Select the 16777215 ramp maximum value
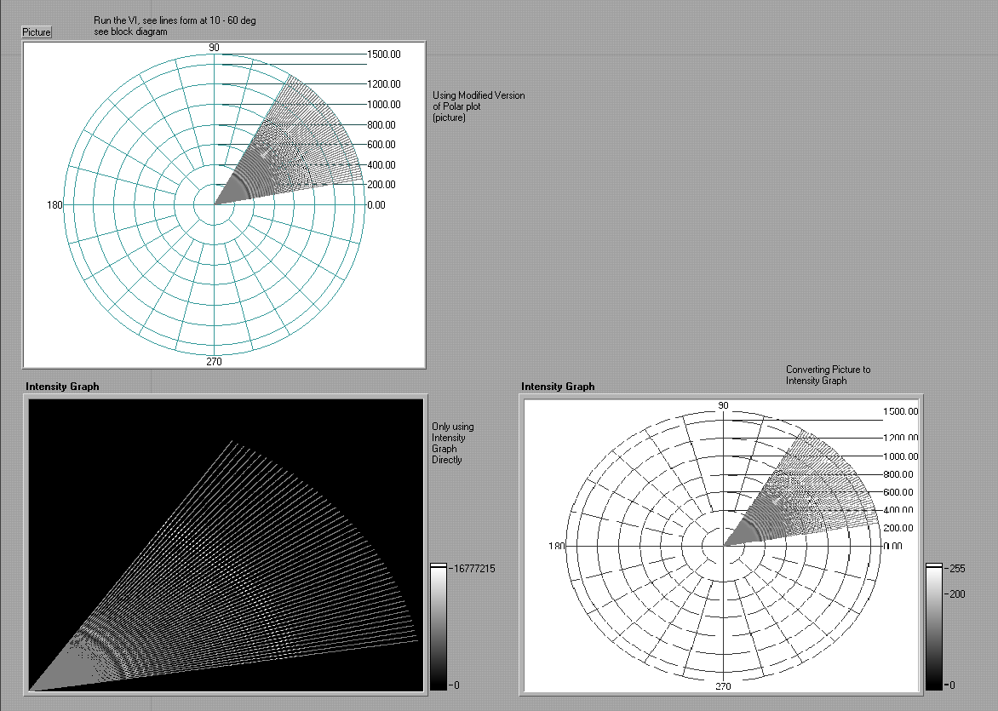 (473, 569)
